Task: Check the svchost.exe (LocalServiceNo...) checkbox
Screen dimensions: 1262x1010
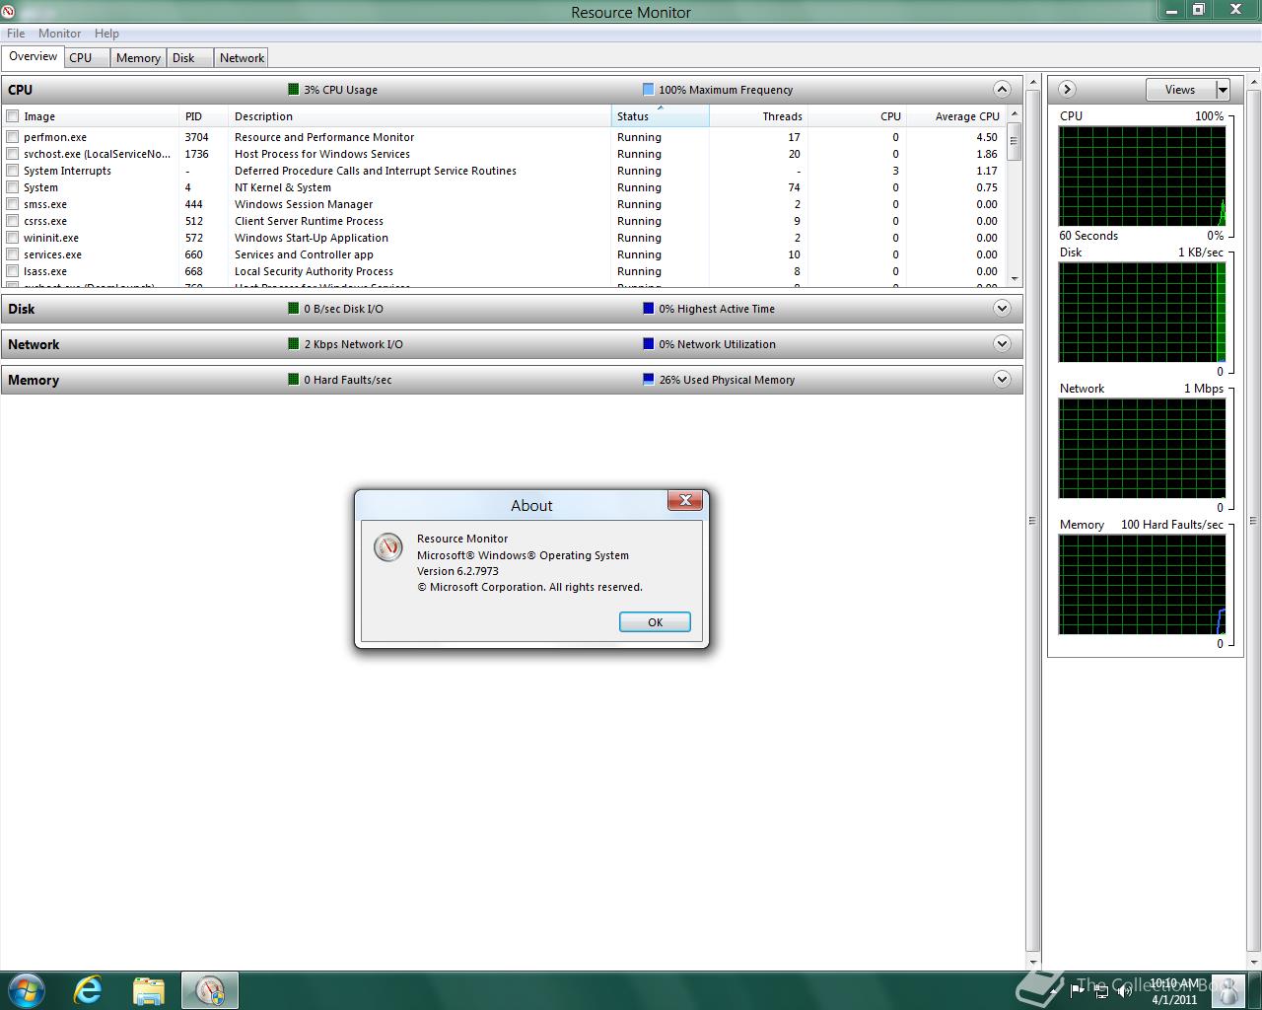Action: pyautogui.click(x=13, y=154)
